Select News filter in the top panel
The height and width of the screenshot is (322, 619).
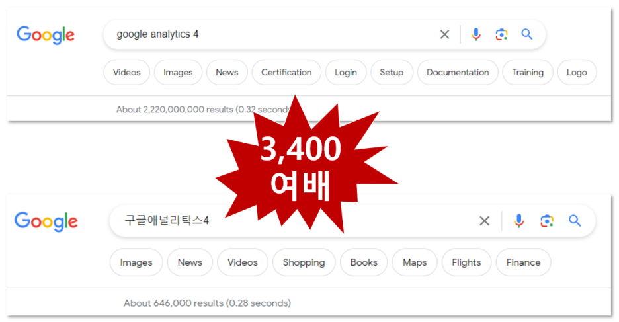[x=227, y=72]
